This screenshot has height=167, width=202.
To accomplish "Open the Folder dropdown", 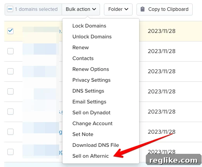I will coord(118,9).
